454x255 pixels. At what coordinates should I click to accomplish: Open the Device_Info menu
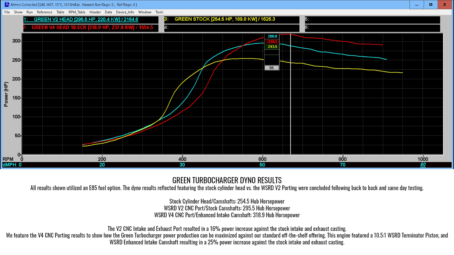coord(125,12)
